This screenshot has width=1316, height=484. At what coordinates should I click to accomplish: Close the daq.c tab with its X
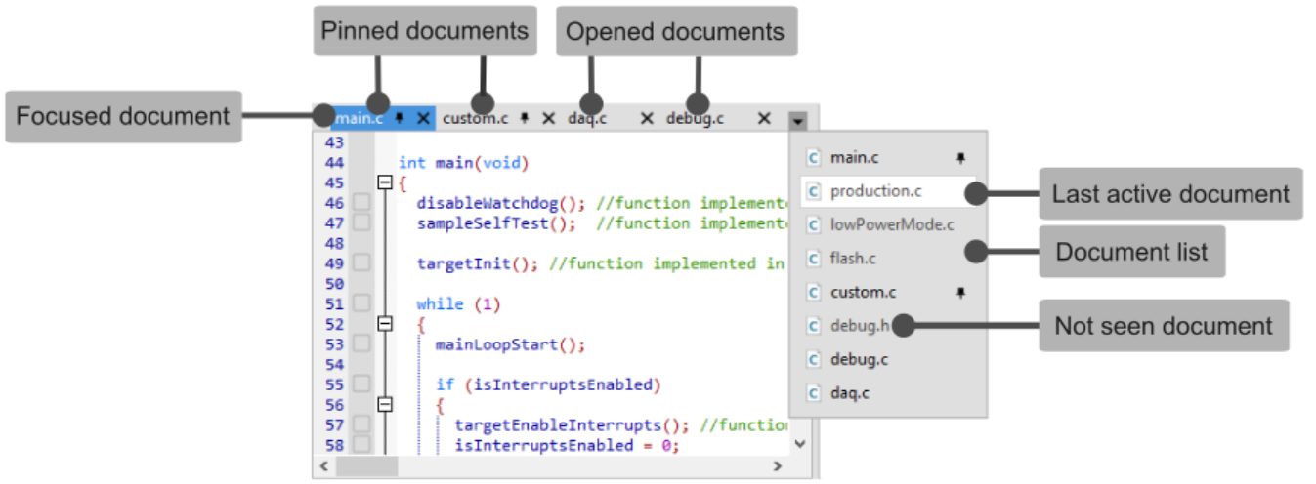646,119
